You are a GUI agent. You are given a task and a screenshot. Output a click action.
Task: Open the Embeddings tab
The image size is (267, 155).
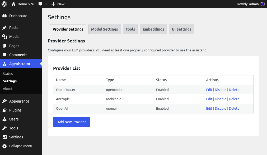pyautogui.click(x=153, y=29)
